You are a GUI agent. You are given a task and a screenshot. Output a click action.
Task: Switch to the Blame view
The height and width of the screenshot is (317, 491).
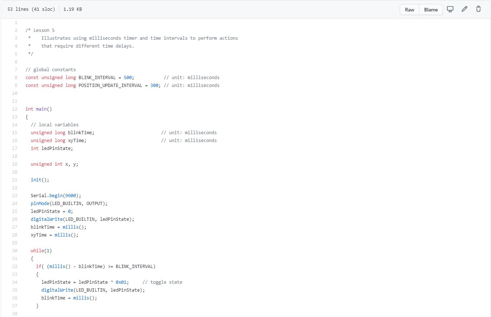pos(430,9)
